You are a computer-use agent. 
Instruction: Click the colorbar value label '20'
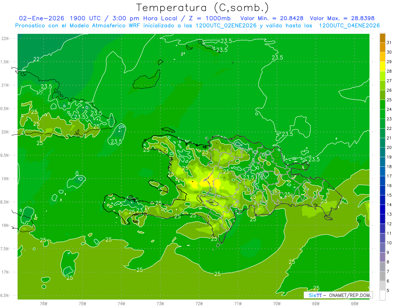pos(389,148)
